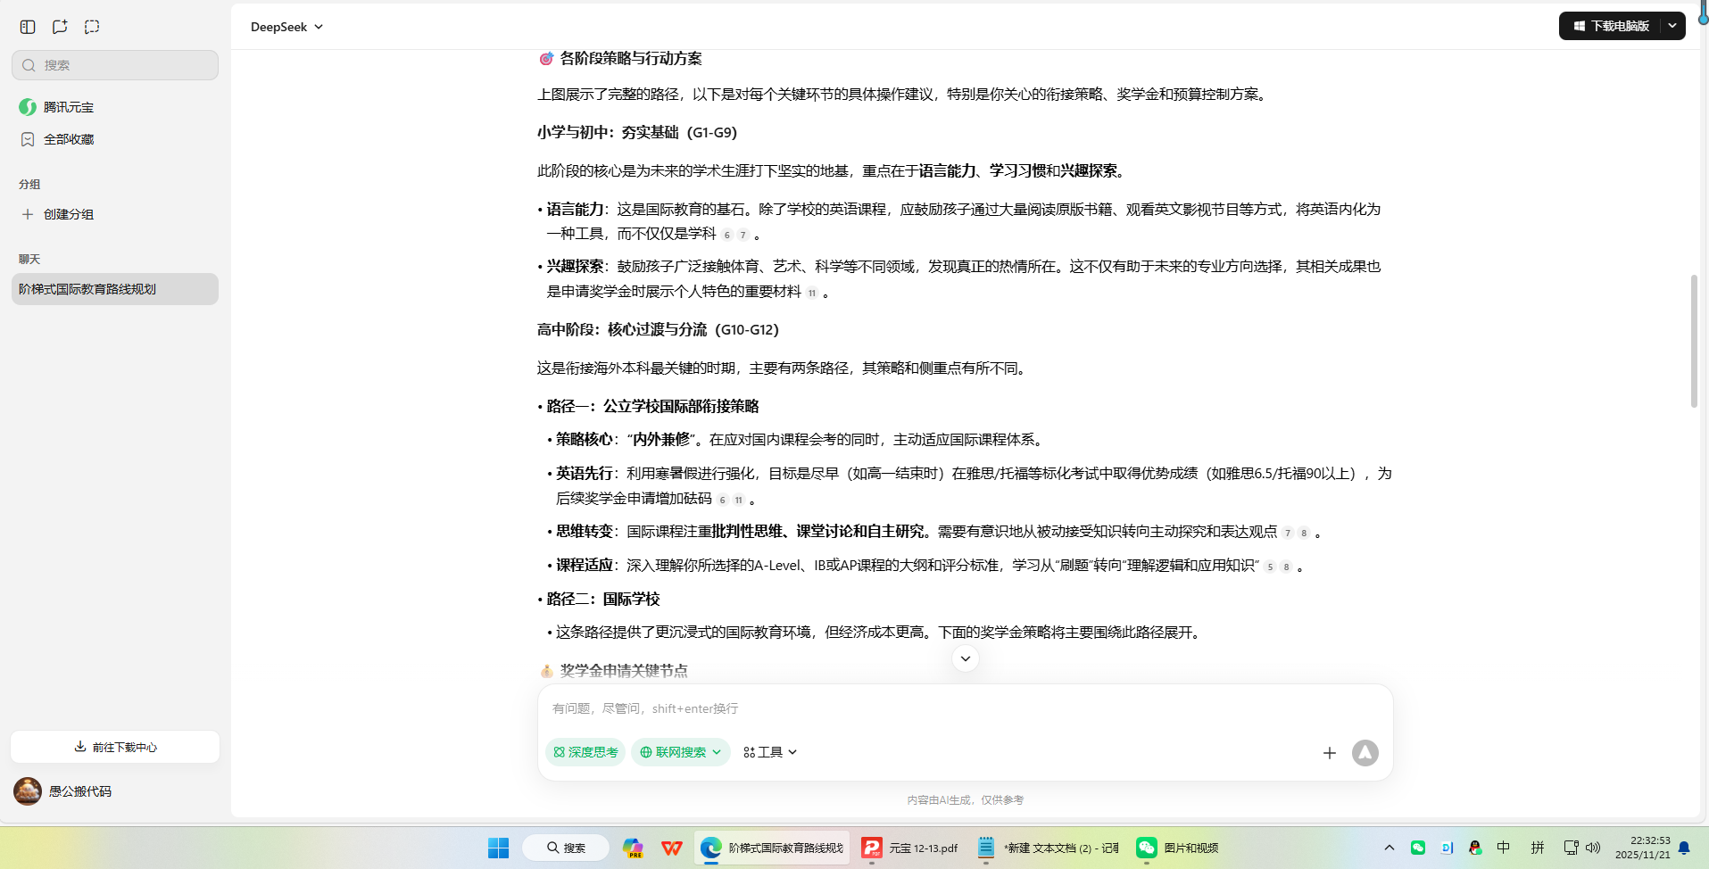The image size is (1709, 869).
Task: Toggle 深度思考 deep thinking mode
Action: pos(585,752)
